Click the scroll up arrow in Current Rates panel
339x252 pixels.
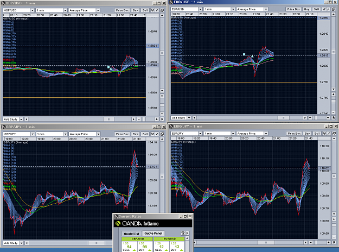point(187,238)
